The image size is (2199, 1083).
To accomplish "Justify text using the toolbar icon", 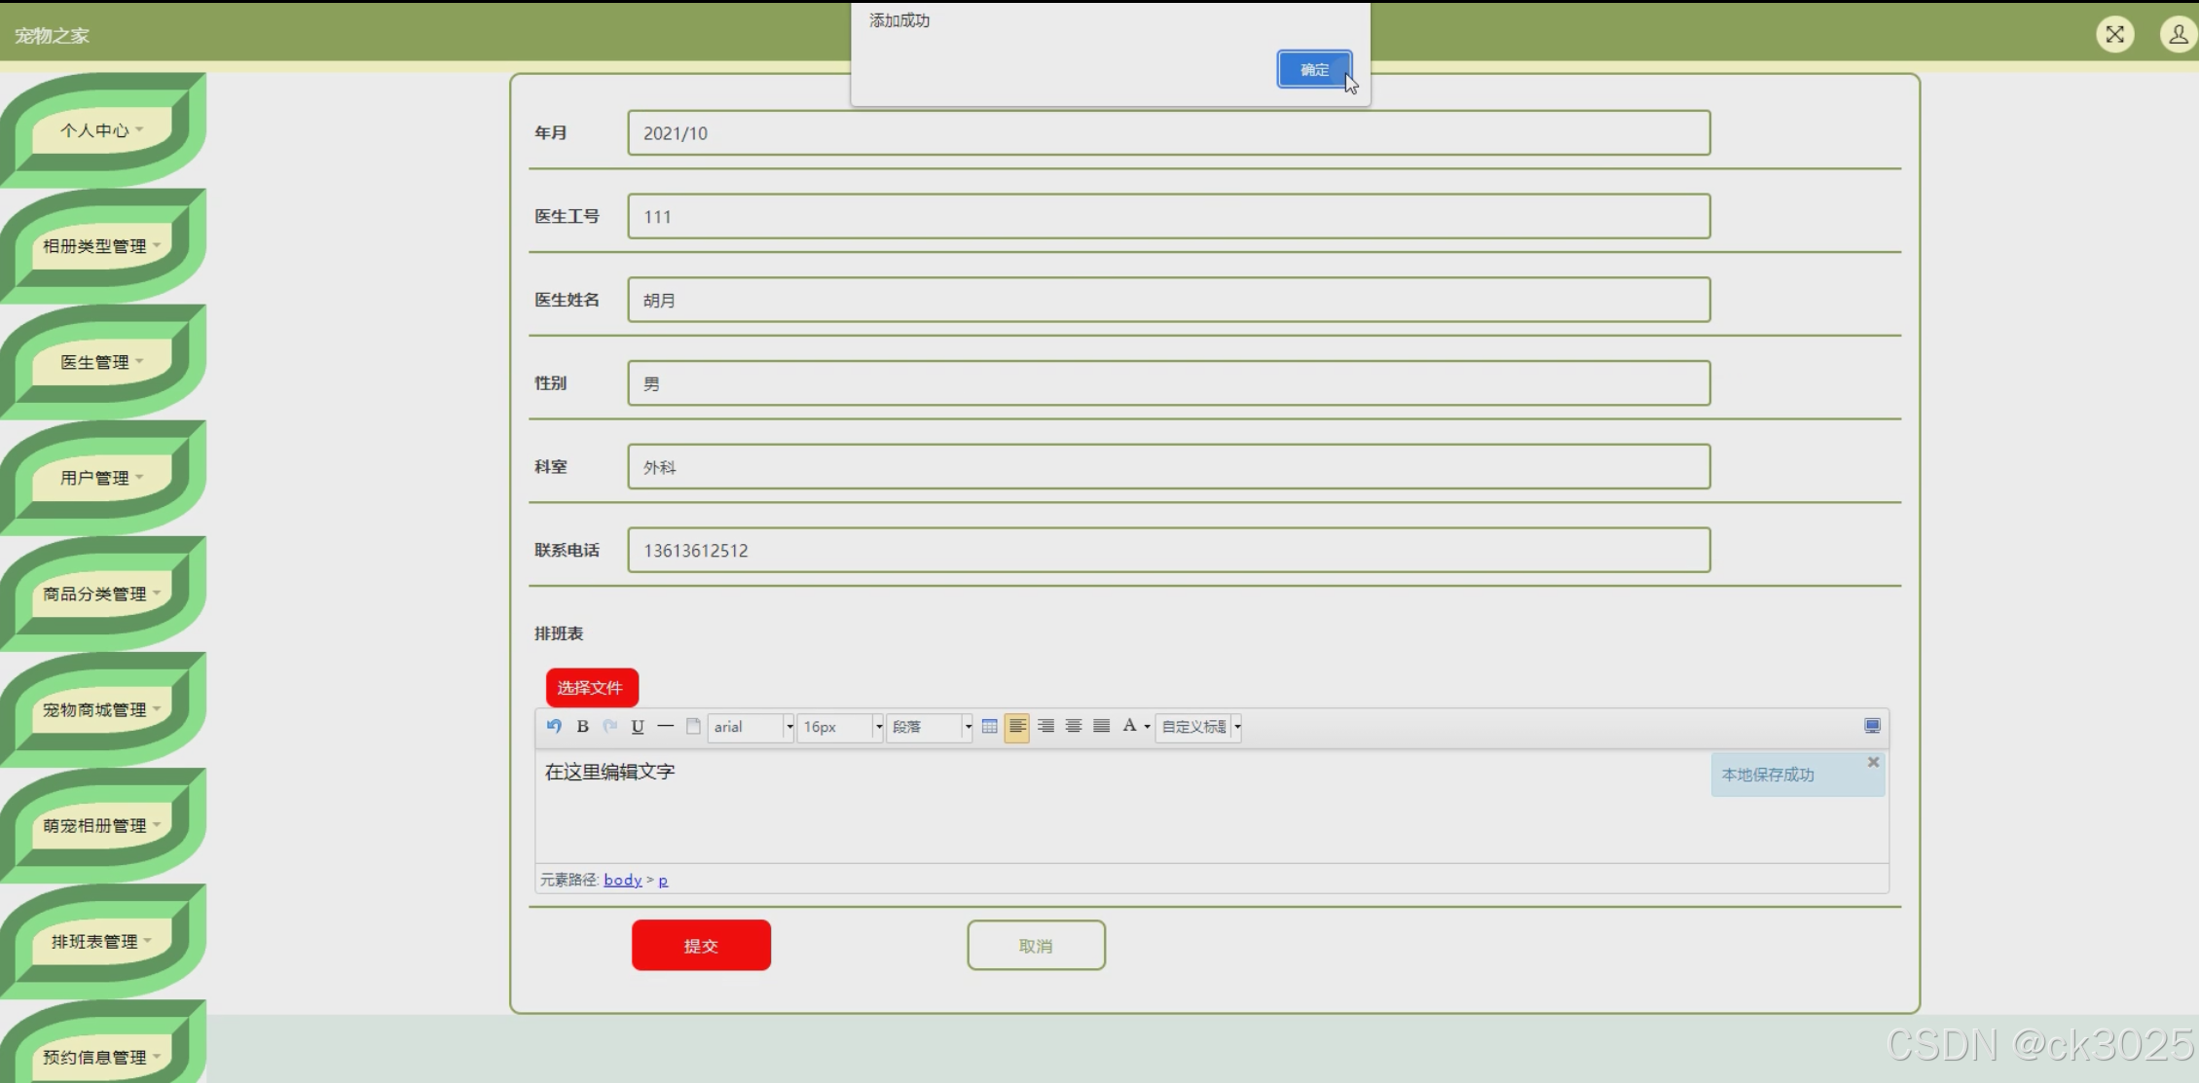I will coord(1101,726).
